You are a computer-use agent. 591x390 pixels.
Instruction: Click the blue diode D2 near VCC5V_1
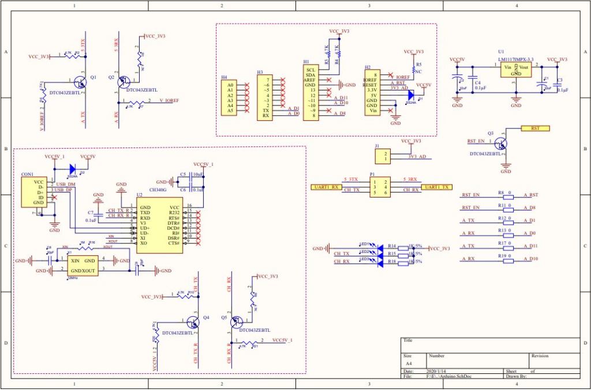tap(73, 169)
